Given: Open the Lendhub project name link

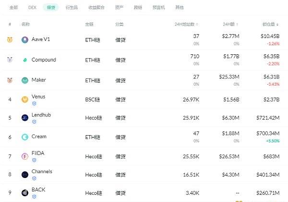Looking at the screenshot, I should 41,115.
